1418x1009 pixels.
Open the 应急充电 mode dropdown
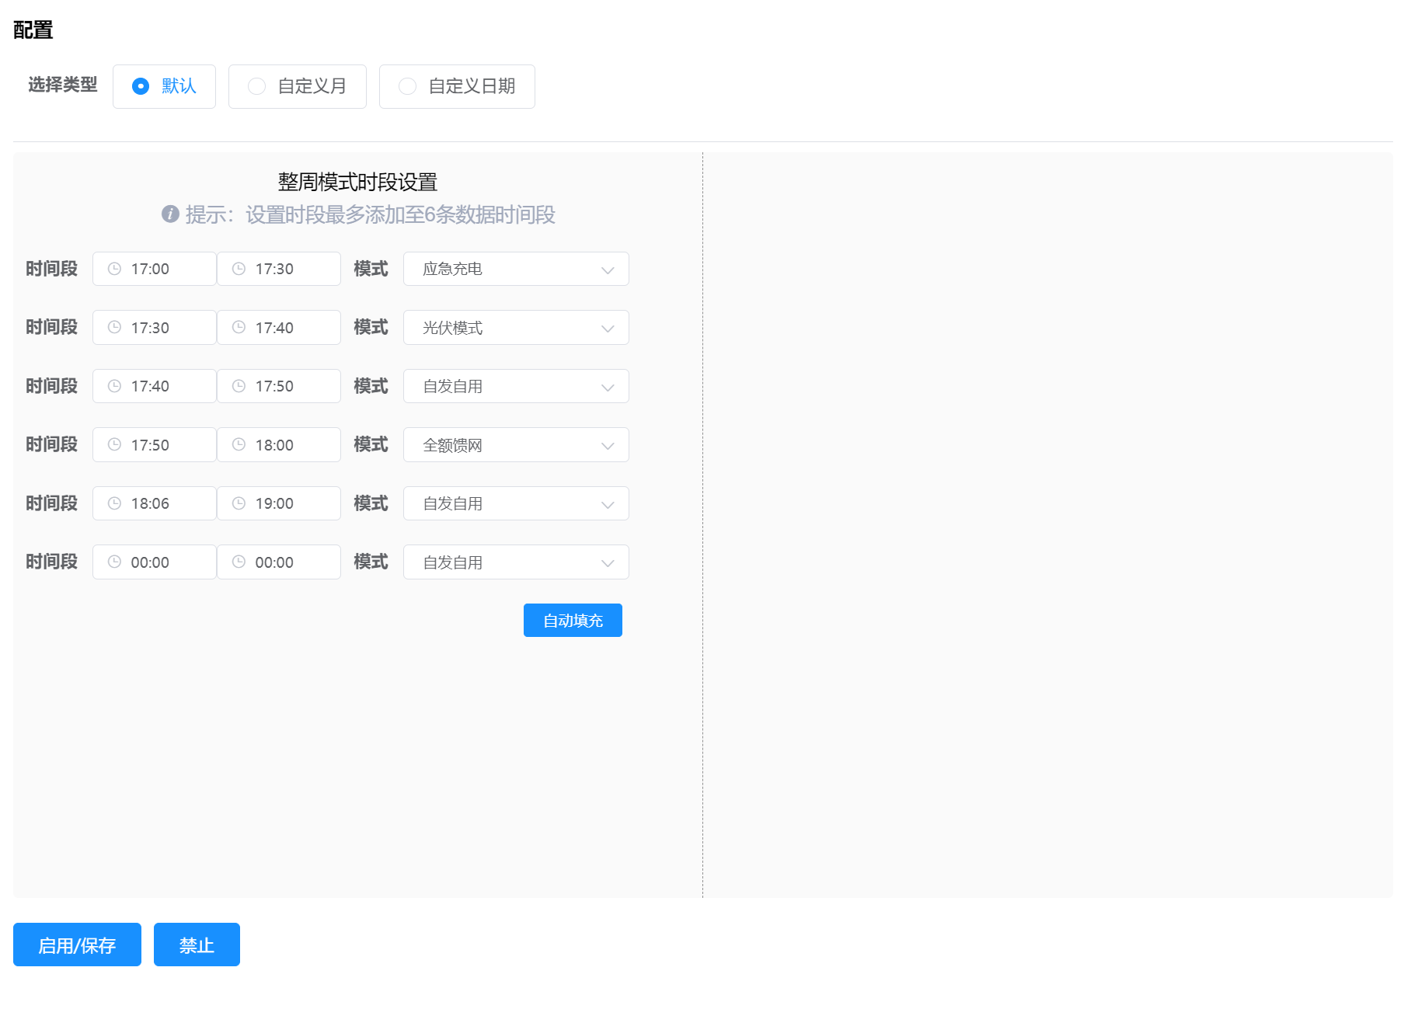coord(516,269)
